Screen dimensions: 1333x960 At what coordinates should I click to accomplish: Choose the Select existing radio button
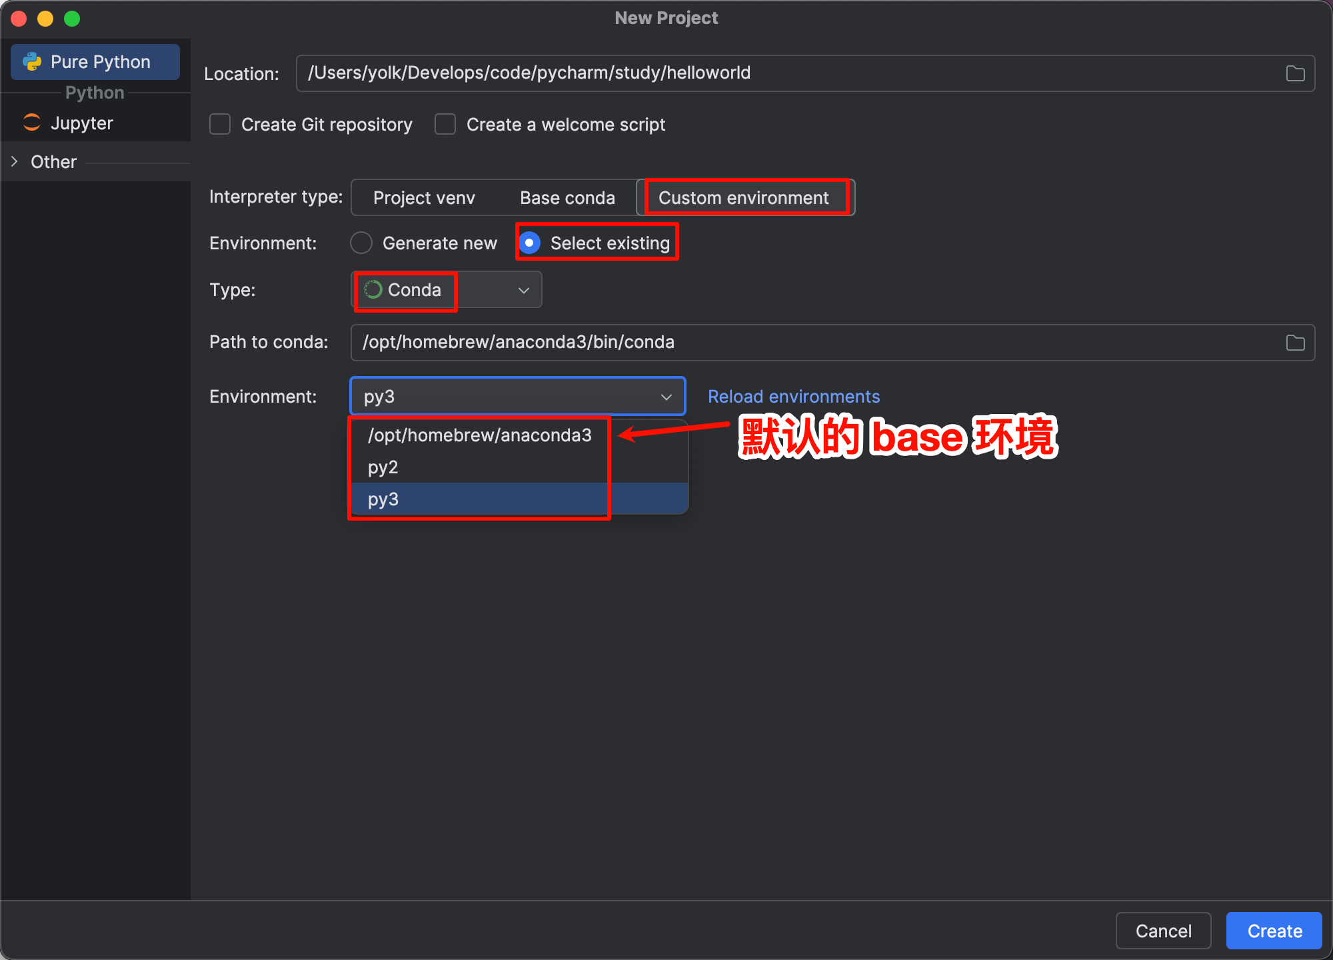530,243
